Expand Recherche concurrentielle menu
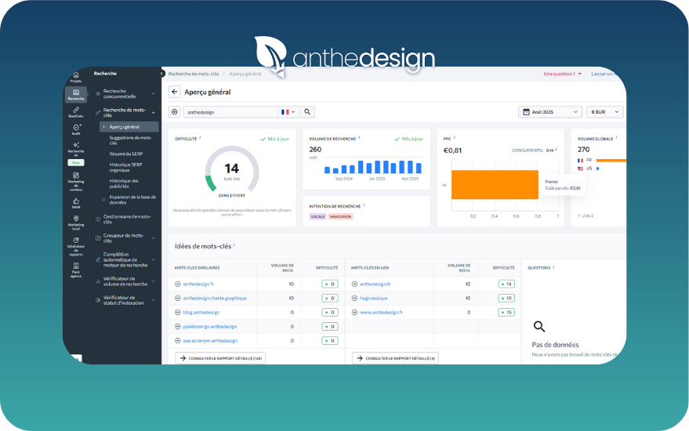This screenshot has height=431, width=689. pos(154,93)
